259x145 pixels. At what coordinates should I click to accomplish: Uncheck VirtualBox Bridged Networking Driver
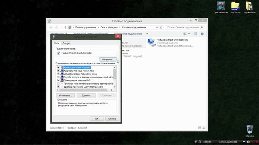pos(58,74)
